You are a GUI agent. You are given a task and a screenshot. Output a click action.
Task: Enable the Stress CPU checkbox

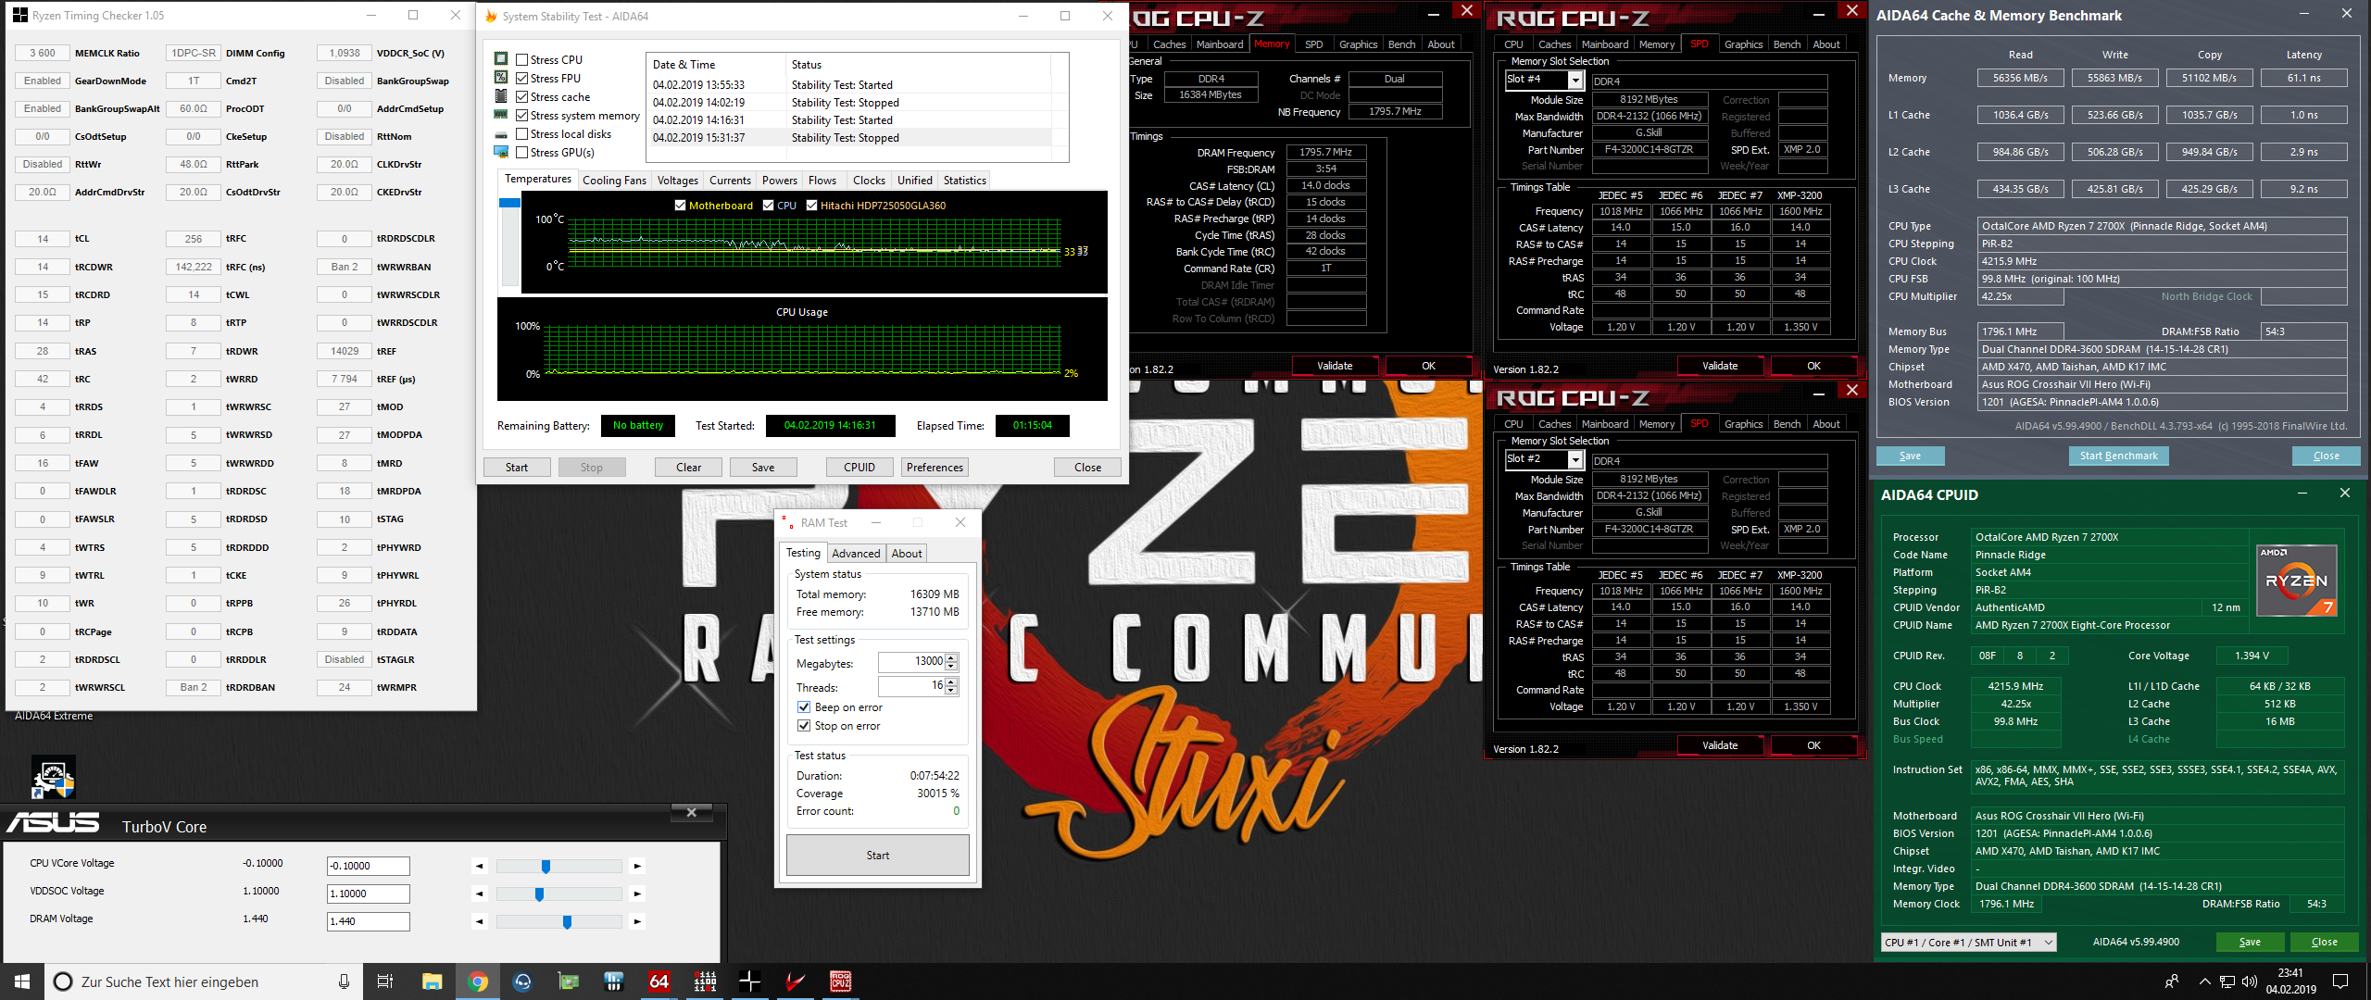pyautogui.click(x=522, y=60)
